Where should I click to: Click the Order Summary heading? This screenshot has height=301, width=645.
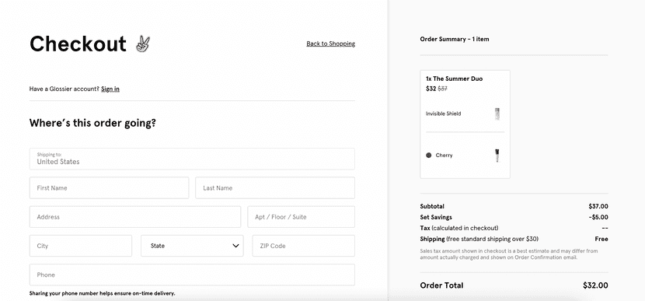pyautogui.click(x=455, y=39)
